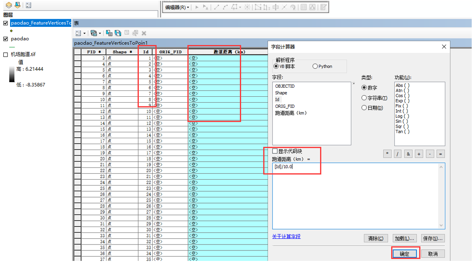Click the 清除(C) button
The image size is (473, 263).
pos(376,238)
